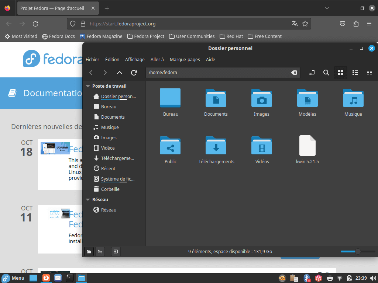This screenshot has width=378, height=283.
Task: Go forward in the file manager toolbar
Action: coord(105,73)
